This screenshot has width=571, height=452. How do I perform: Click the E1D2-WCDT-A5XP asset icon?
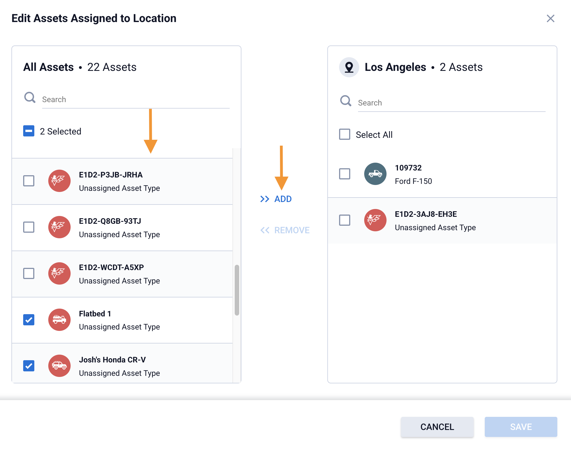[59, 273]
